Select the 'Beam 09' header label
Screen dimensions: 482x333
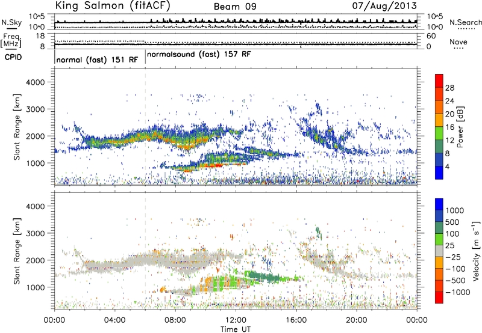[235, 7]
